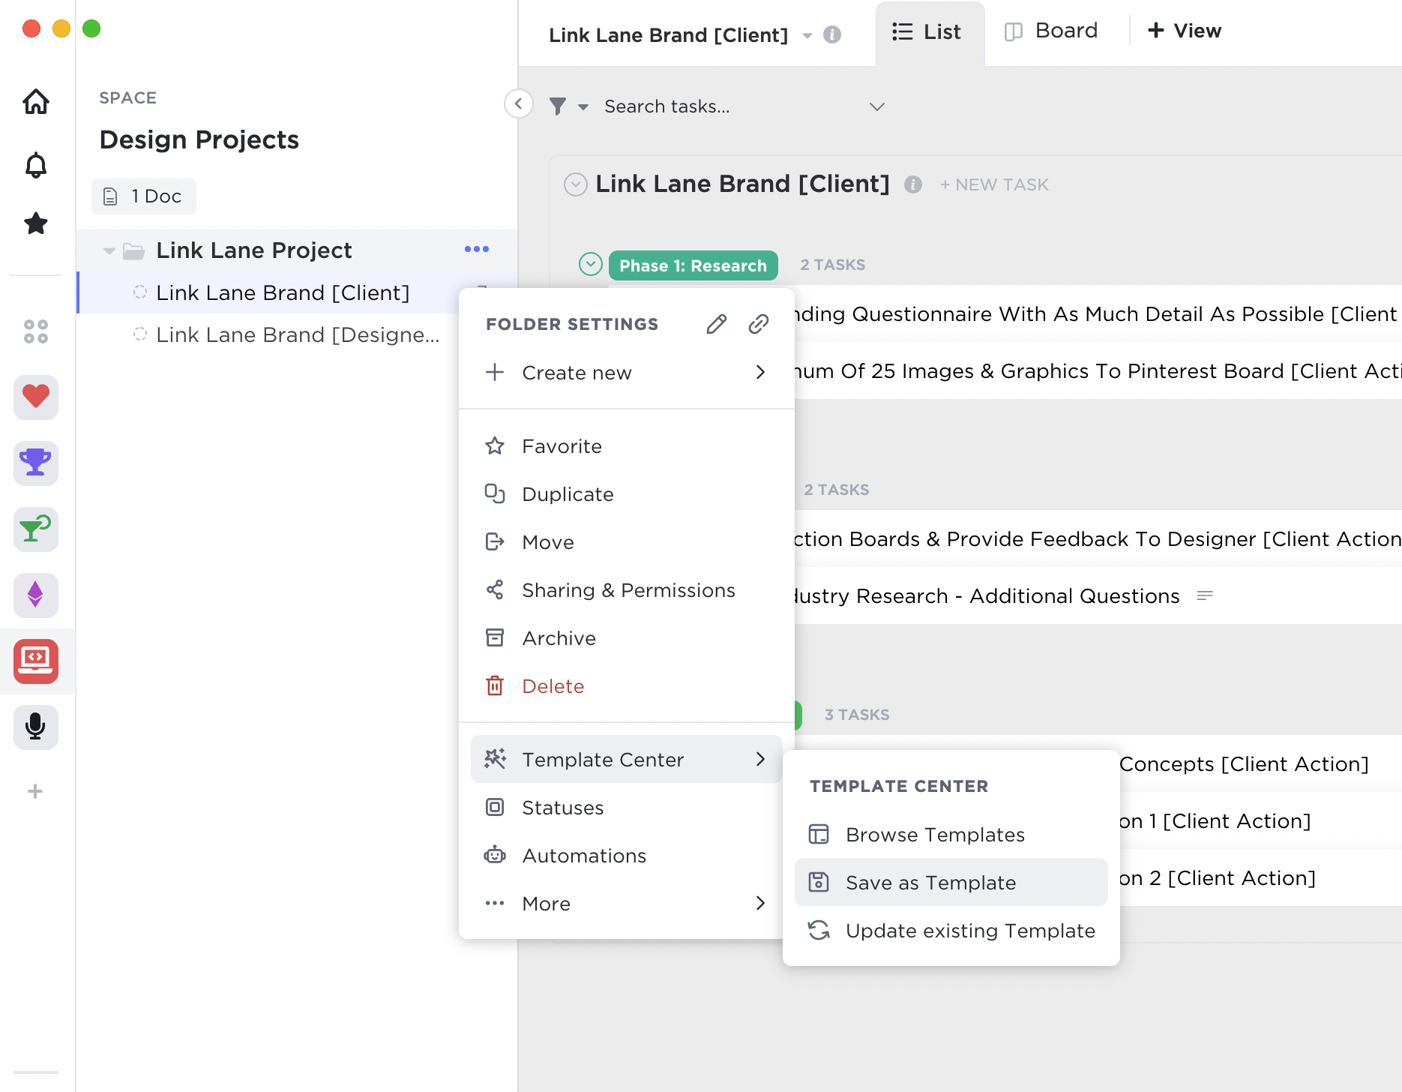Open the Favorites star in sidebar
Image resolution: width=1402 pixels, height=1092 pixels.
point(36,223)
